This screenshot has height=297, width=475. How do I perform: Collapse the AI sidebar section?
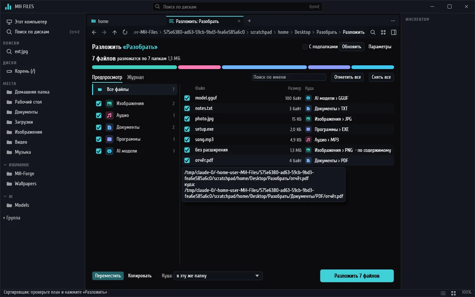[x=8, y=196]
